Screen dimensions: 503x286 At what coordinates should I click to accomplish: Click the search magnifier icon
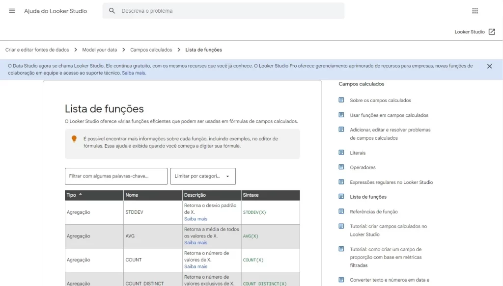pos(112,11)
